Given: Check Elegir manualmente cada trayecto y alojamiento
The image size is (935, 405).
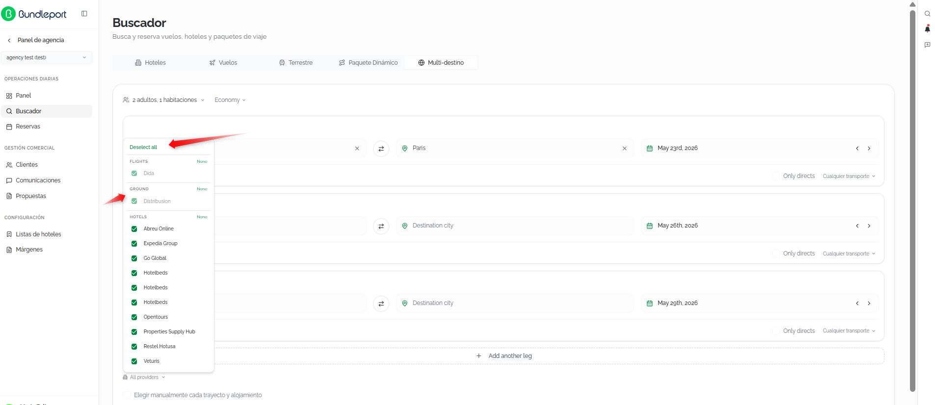Looking at the screenshot, I should click(127, 395).
